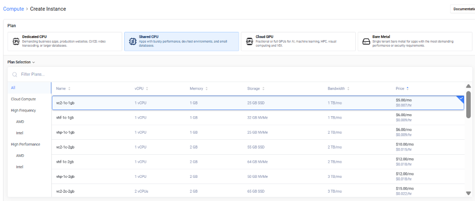Select the vhp-1c-1gb plan row

[258, 132]
